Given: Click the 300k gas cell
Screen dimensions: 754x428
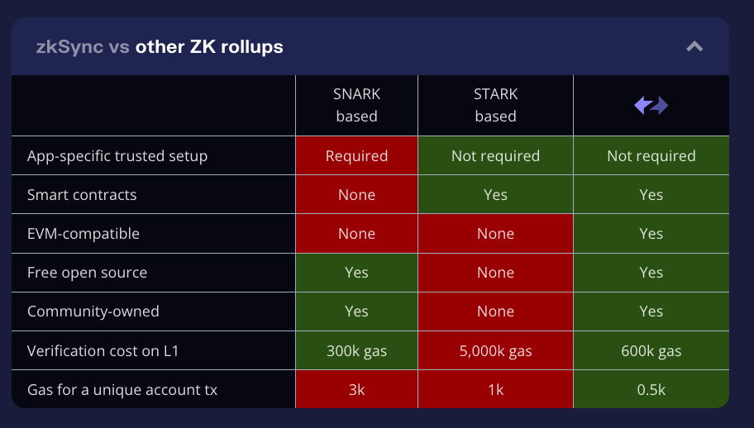Looking at the screenshot, I should coord(357,350).
